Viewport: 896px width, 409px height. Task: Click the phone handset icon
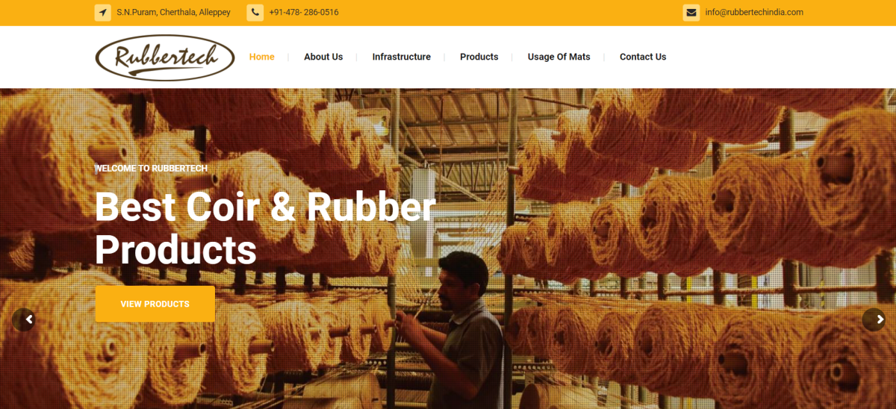tap(255, 13)
